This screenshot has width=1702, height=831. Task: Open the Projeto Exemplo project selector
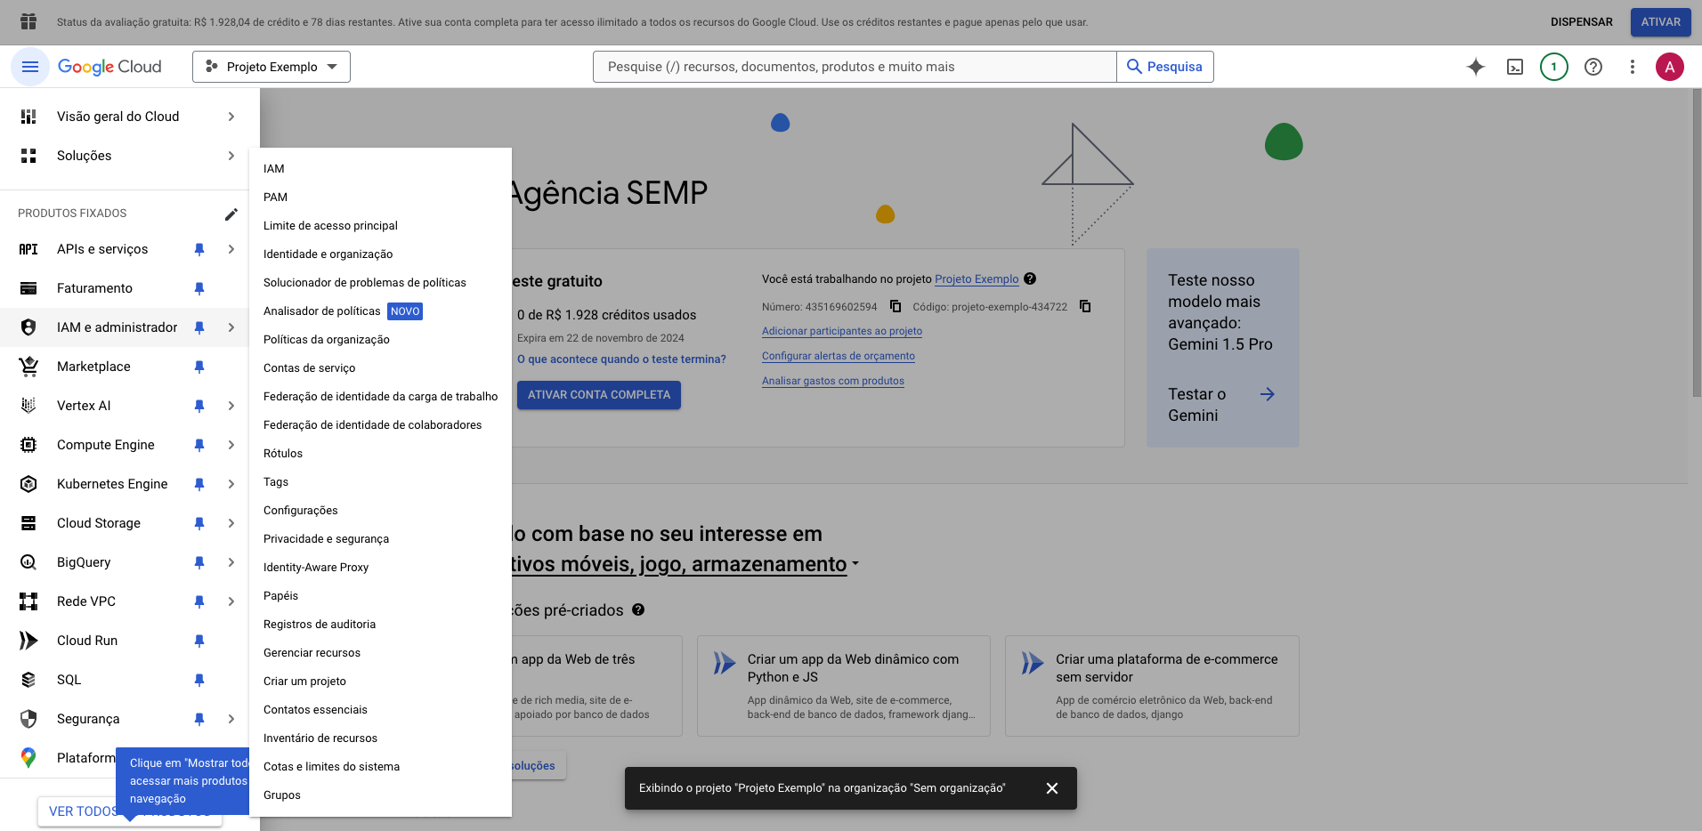[x=272, y=67]
